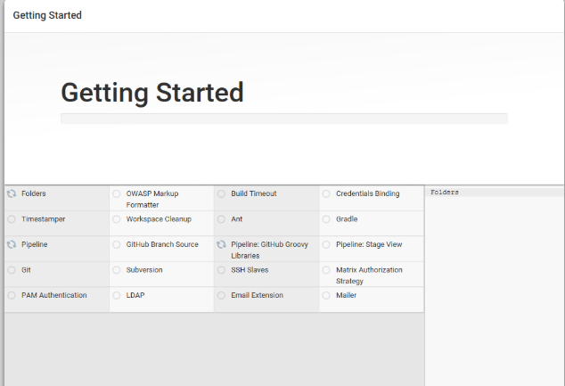
Task: Click the Folders entry in the install log
Action: coord(445,193)
